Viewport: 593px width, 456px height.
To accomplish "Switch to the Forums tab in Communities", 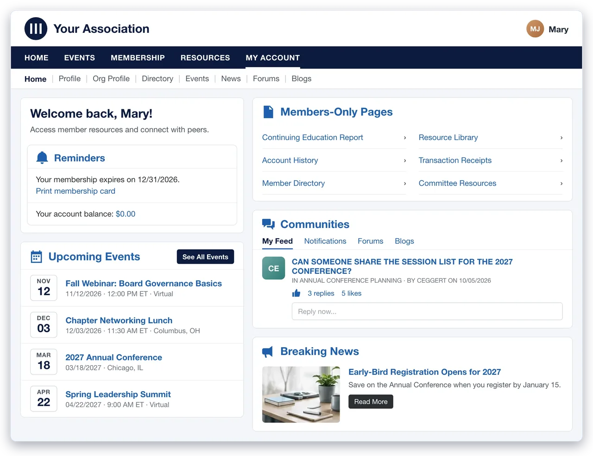I will (x=371, y=241).
